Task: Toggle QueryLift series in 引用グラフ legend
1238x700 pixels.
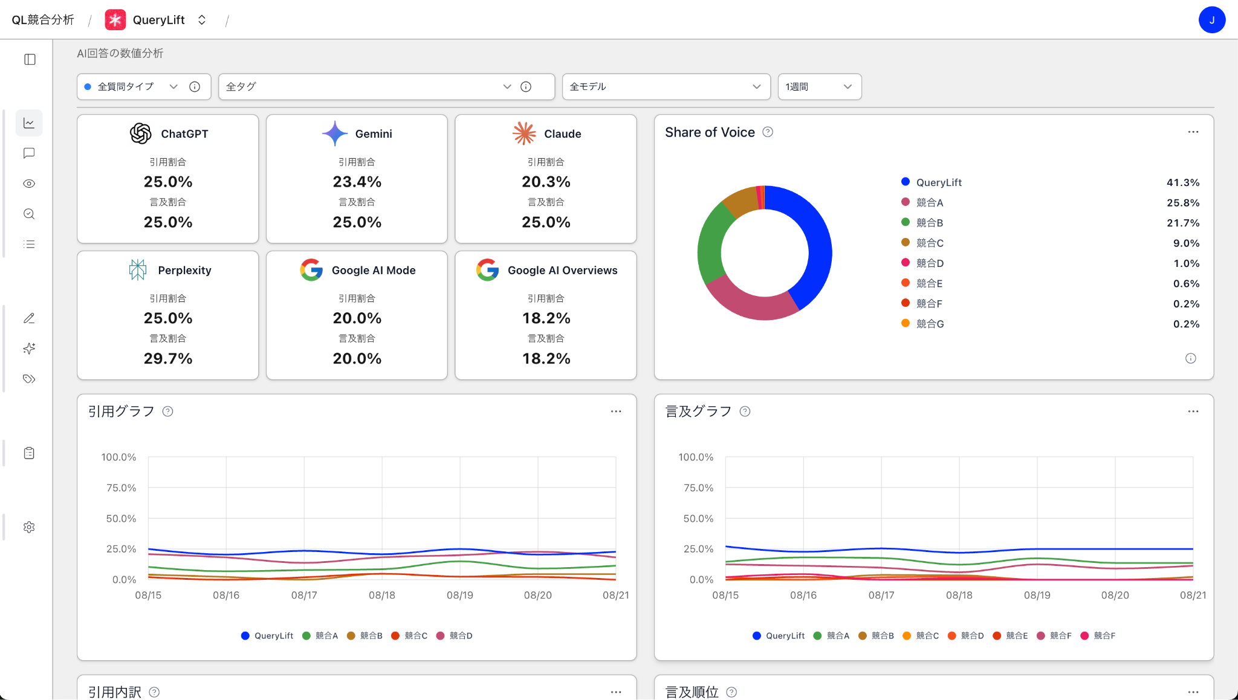Action: pos(267,636)
